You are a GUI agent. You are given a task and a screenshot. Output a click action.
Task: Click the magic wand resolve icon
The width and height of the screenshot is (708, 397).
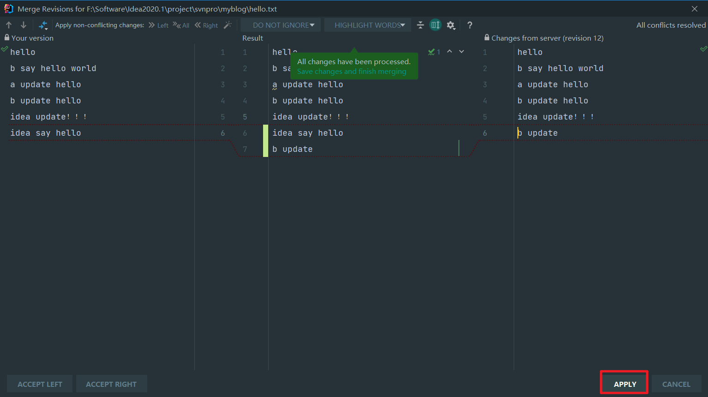pyautogui.click(x=228, y=25)
